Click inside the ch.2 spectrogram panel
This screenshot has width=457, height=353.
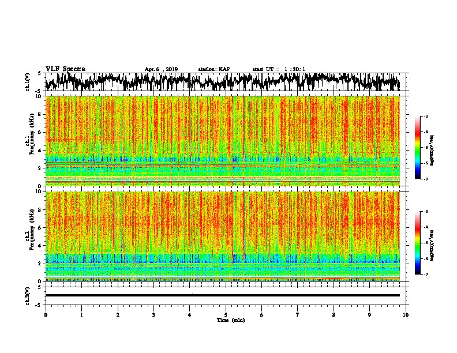coord(223,236)
